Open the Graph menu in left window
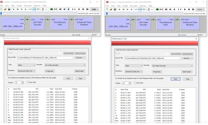 pyautogui.click(x=19, y=6)
